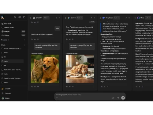Select the highlighted 'Hello' chat
The height and width of the screenshot is (115, 153).
[12, 61]
